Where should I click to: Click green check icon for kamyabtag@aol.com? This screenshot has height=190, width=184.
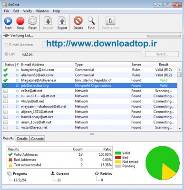(5, 70)
